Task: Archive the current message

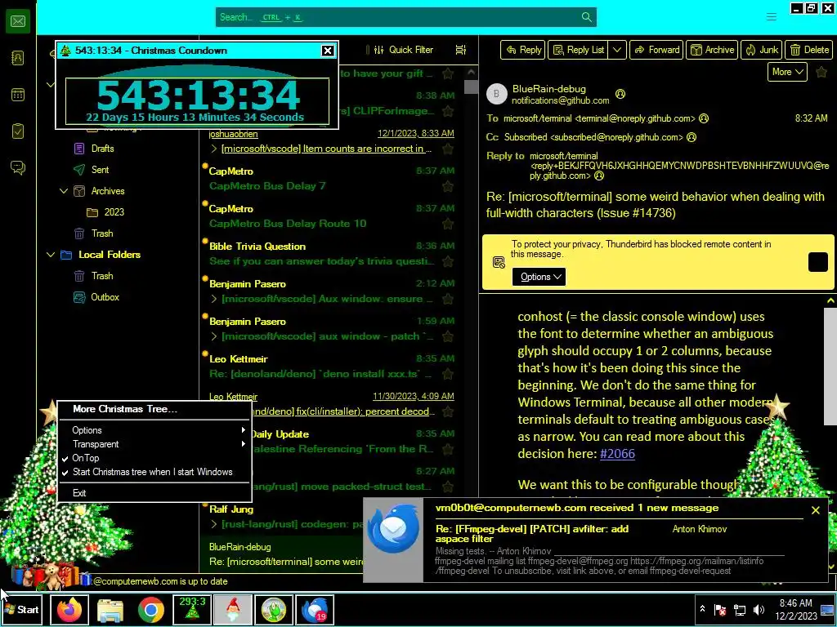Action: coord(712,50)
